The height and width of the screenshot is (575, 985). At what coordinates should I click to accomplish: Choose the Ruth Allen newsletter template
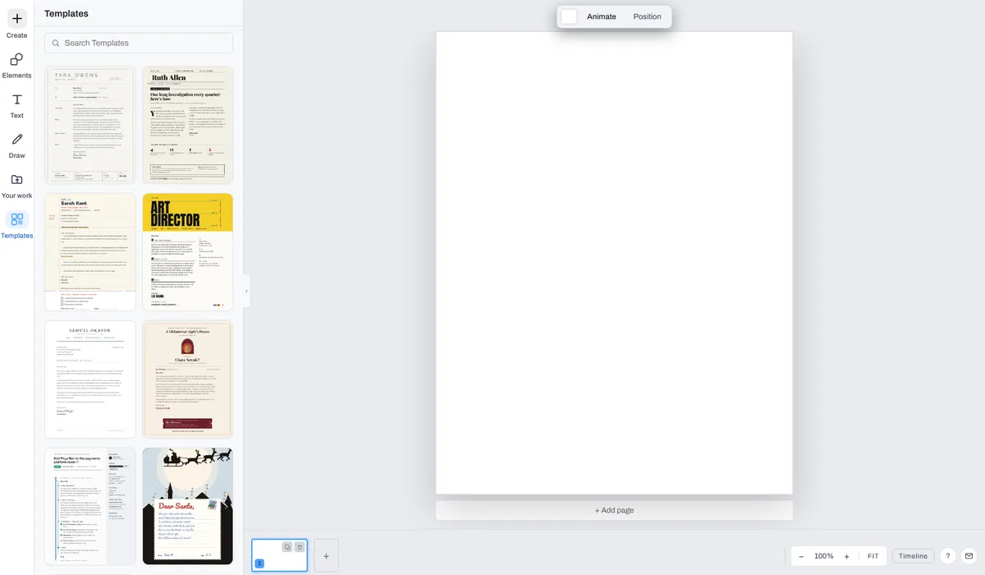(x=188, y=125)
